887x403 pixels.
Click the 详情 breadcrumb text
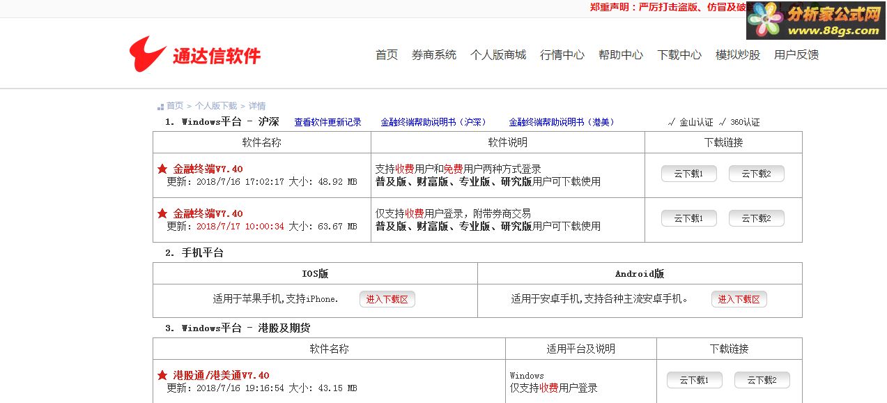tap(257, 106)
